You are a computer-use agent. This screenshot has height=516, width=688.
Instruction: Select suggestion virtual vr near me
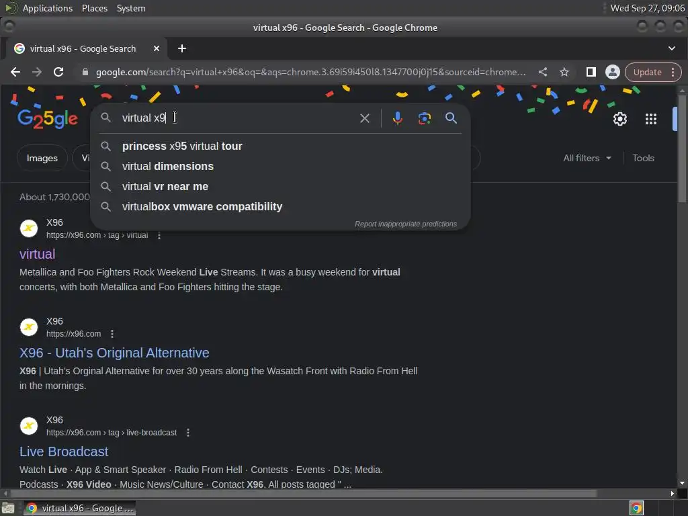tap(281, 187)
